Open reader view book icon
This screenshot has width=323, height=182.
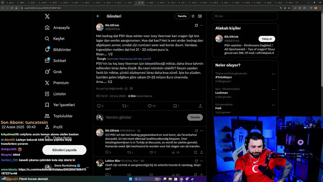[200, 16]
